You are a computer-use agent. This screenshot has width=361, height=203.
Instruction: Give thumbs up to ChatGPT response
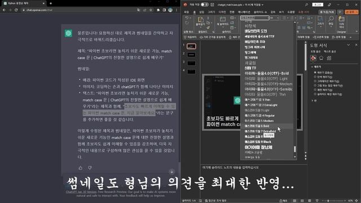tap(80, 168)
